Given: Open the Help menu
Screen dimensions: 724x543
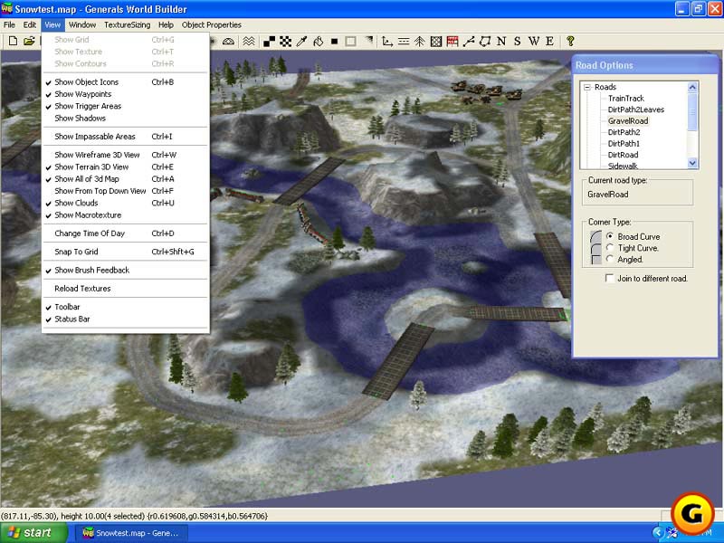Looking at the screenshot, I should 166,25.
